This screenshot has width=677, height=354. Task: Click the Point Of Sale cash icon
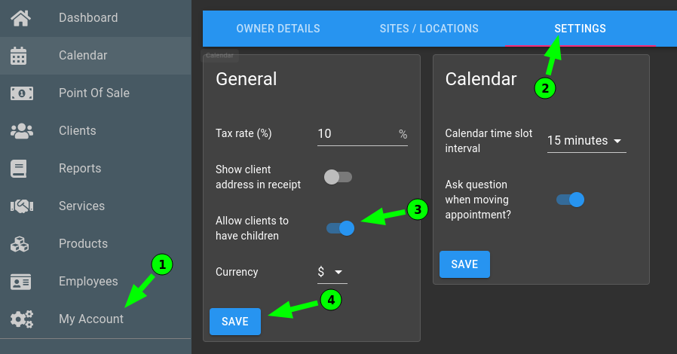[22, 93]
